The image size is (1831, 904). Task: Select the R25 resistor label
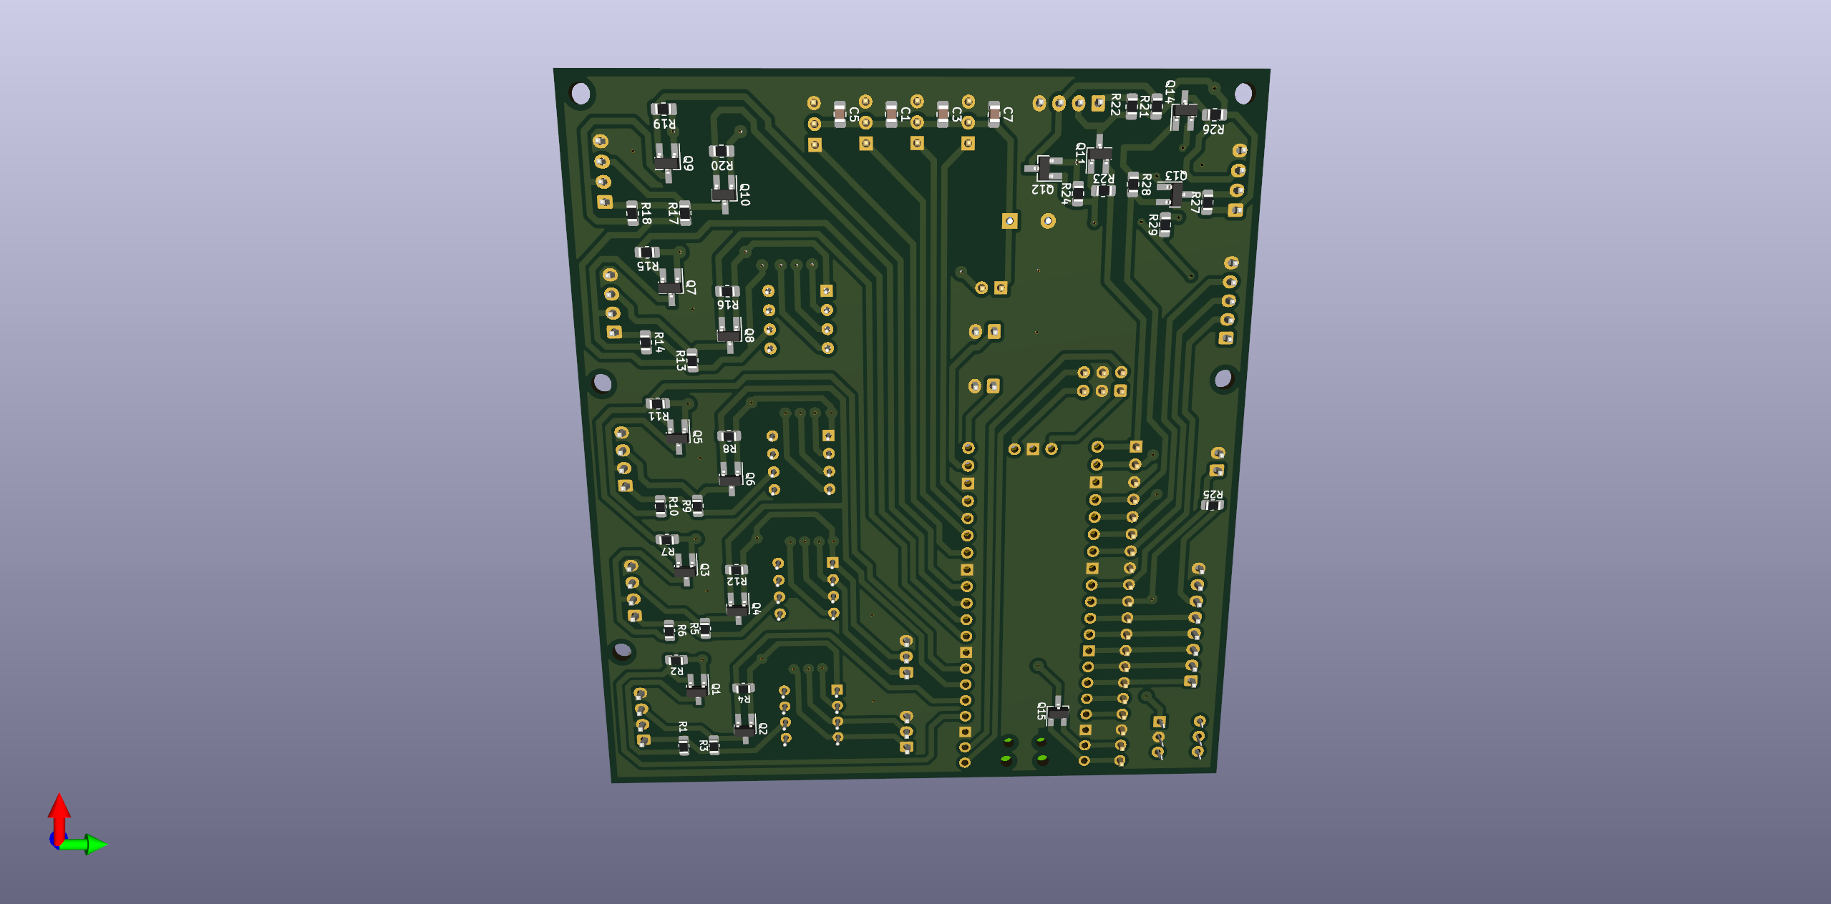[1213, 494]
